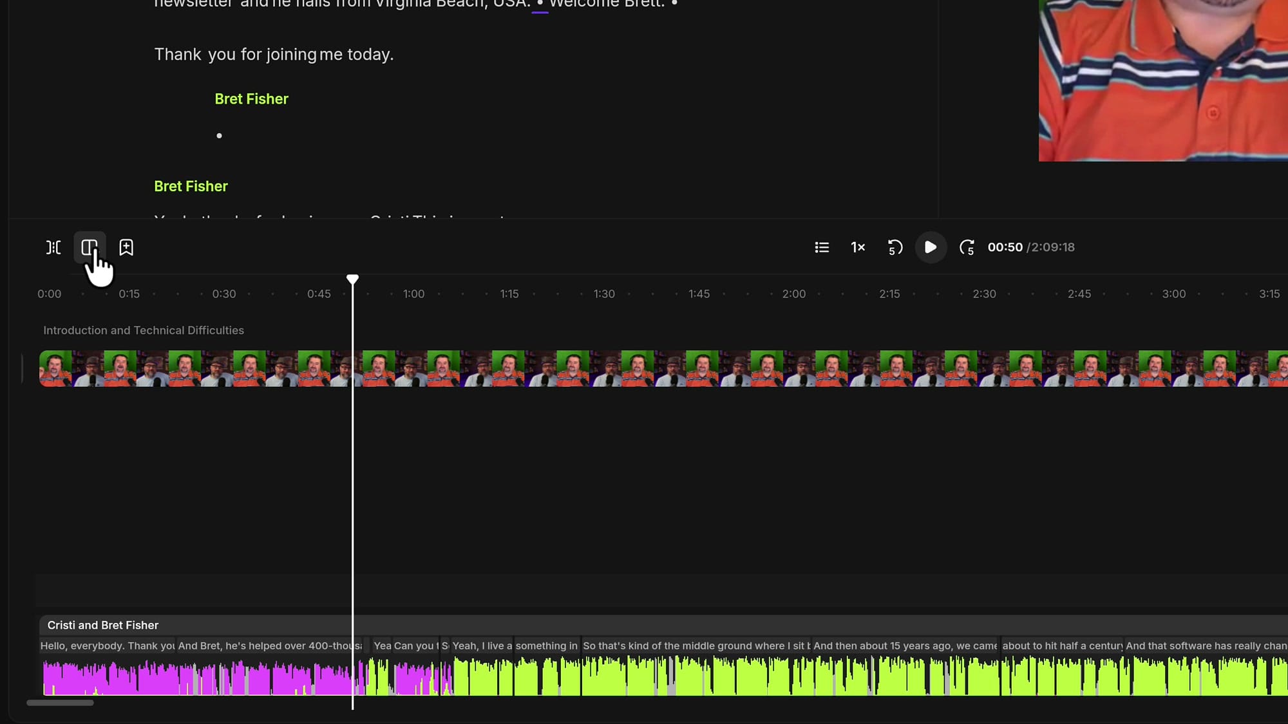This screenshot has height=724, width=1288.
Task: Click the 'So that's kind of the middle ground' segment
Action: [696, 645]
